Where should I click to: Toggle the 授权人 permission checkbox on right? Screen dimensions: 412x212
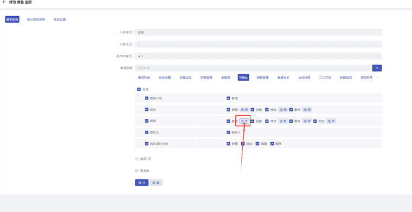coord(228,132)
